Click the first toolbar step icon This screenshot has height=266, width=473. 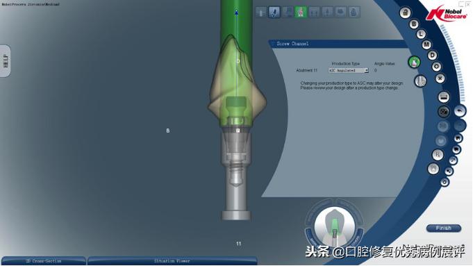(261, 13)
